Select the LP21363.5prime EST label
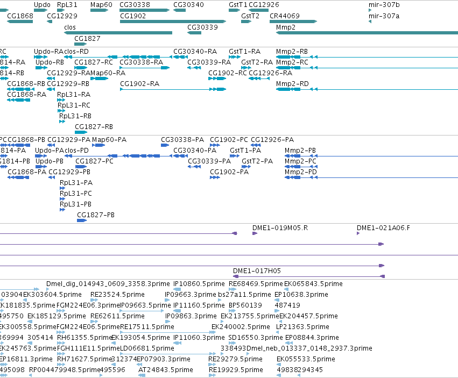Viewport: 458px width, 378px height. [x=302, y=326]
